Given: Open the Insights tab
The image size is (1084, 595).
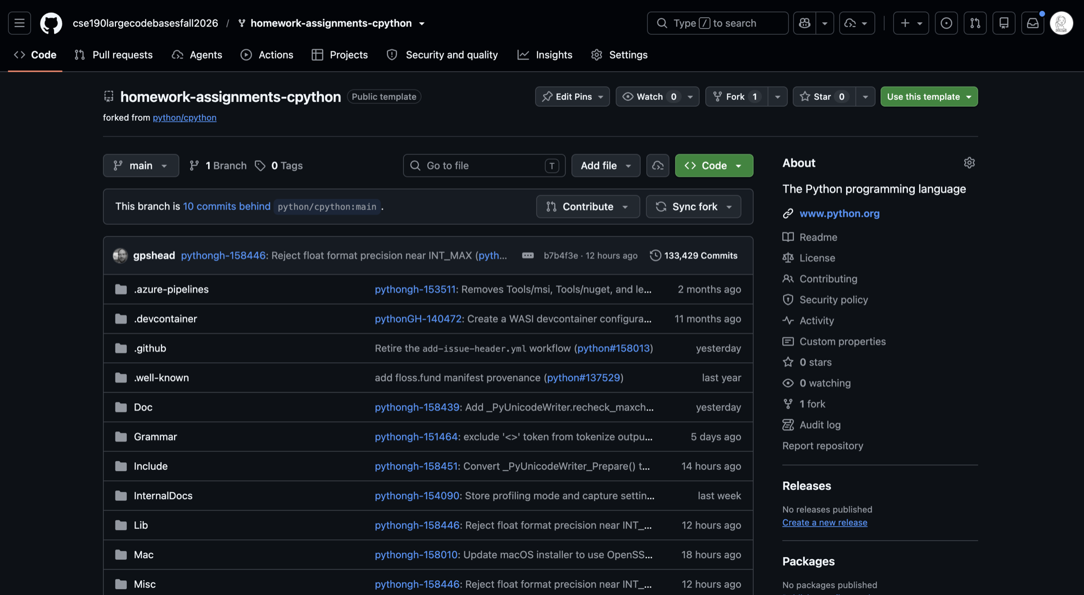Looking at the screenshot, I should click(545, 55).
